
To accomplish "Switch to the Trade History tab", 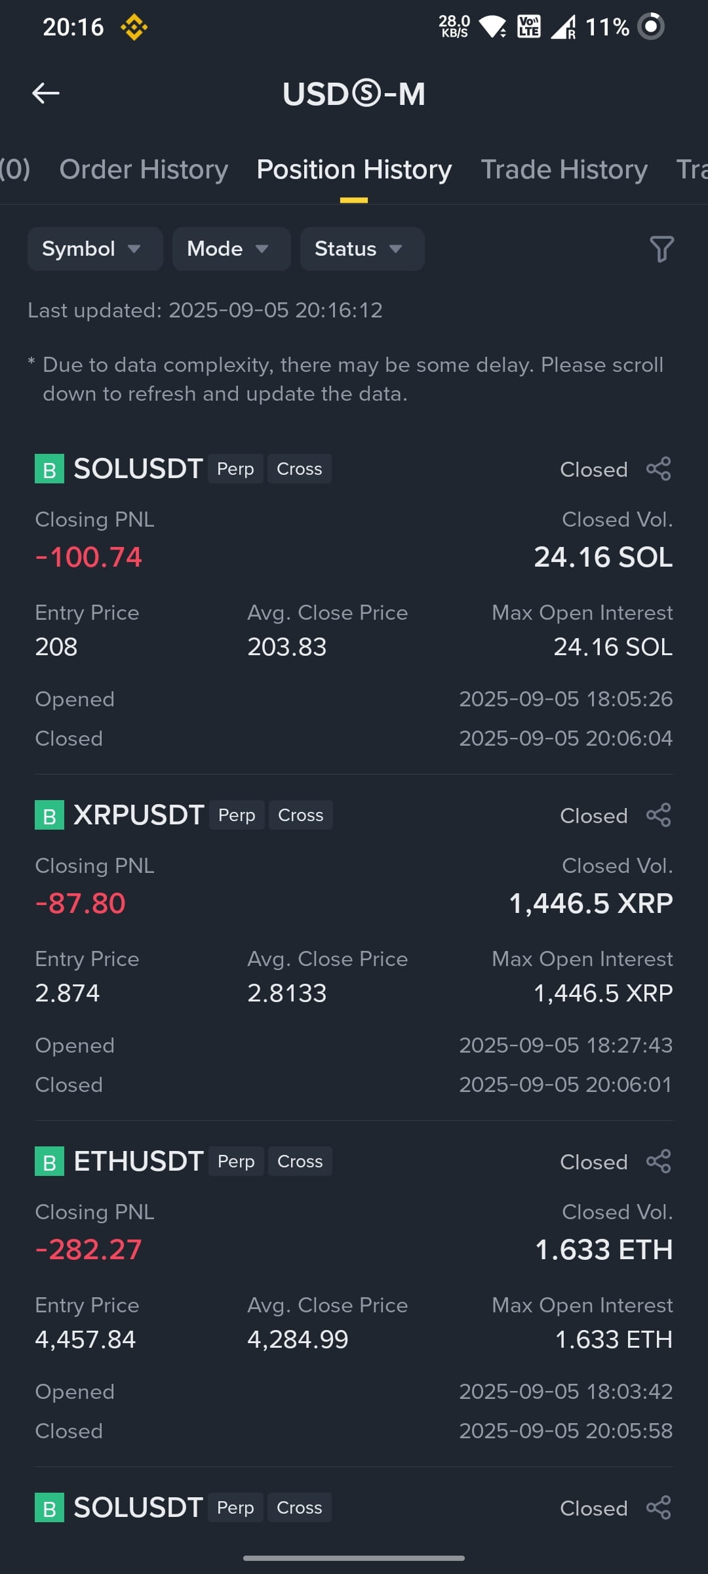I will point(564,170).
